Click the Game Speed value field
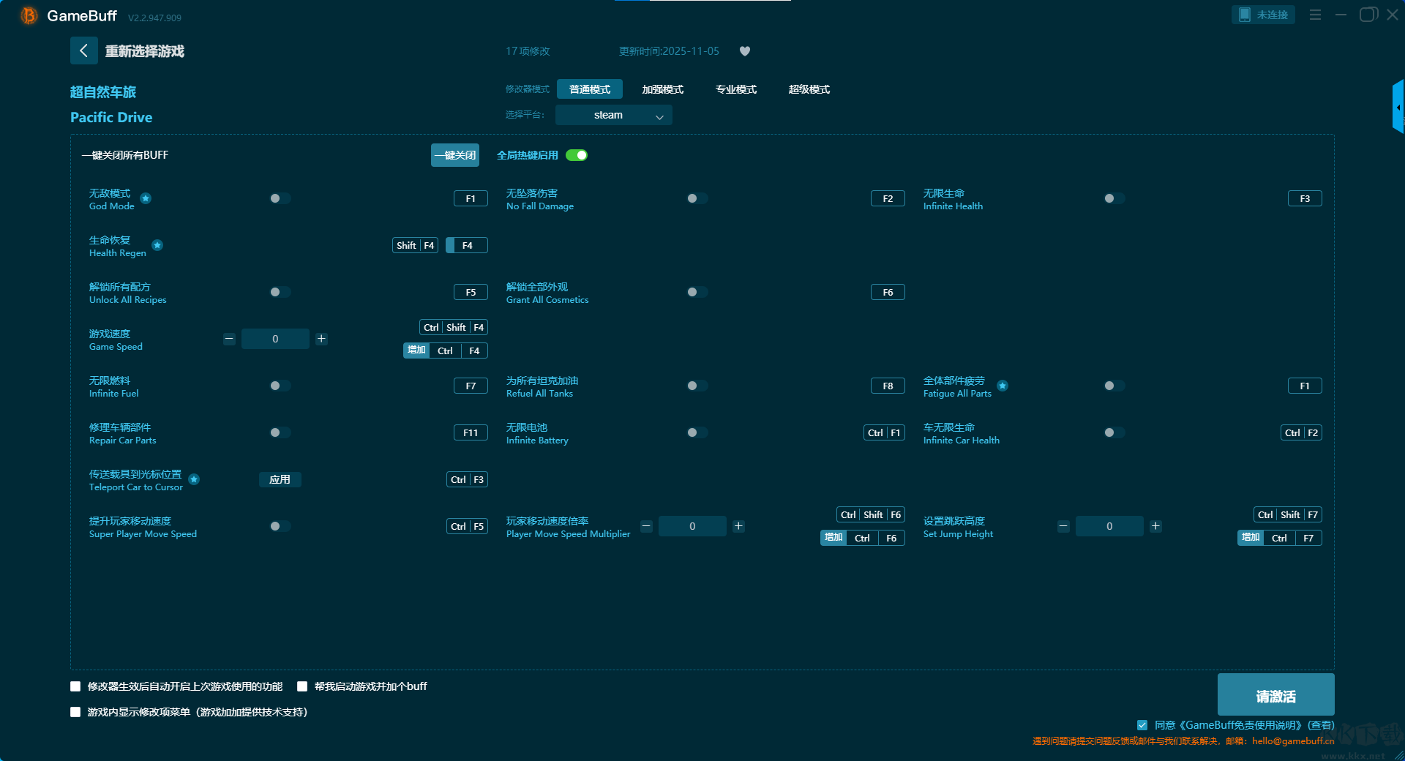1405x761 pixels. point(275,339)
